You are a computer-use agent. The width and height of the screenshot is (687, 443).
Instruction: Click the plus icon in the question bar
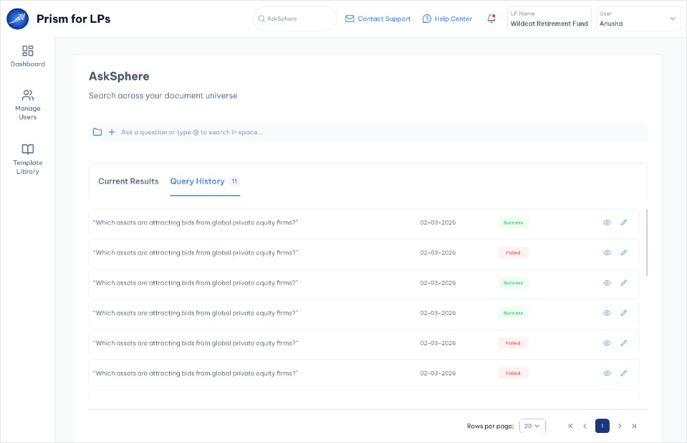click(x=112, y=132)
